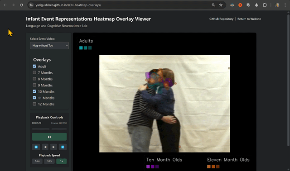Image resolution: width=290 pixels, height=171 pixels.
Task: Go back in the browser
Action: pyautogui.click(x=5, y=5)
